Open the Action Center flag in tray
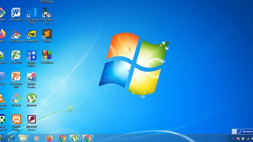Viewport: 253px width, 142px height. pos(238,138)
